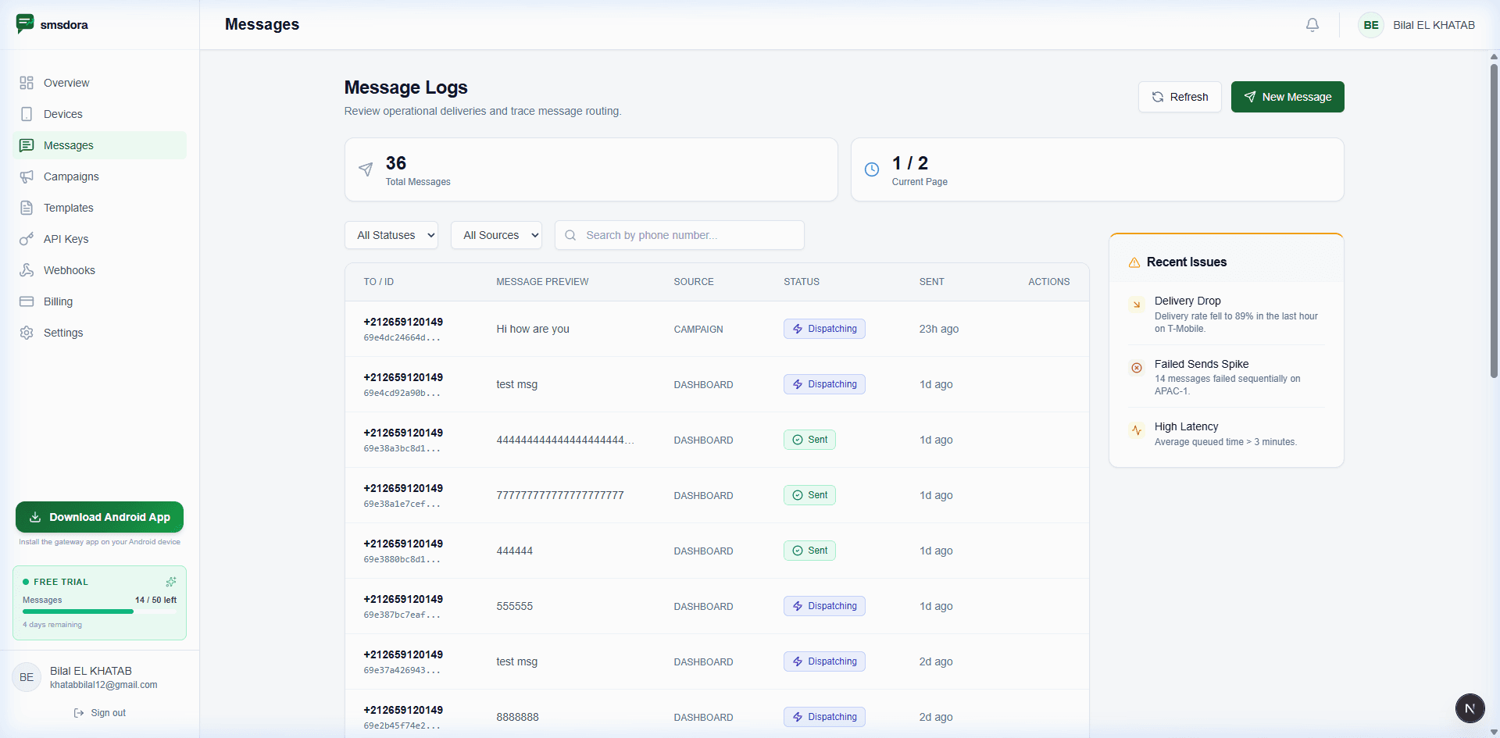The image size is (1500, 738).
Task: Select the Devices phone icon in sidebar
Action: point(27,114)
